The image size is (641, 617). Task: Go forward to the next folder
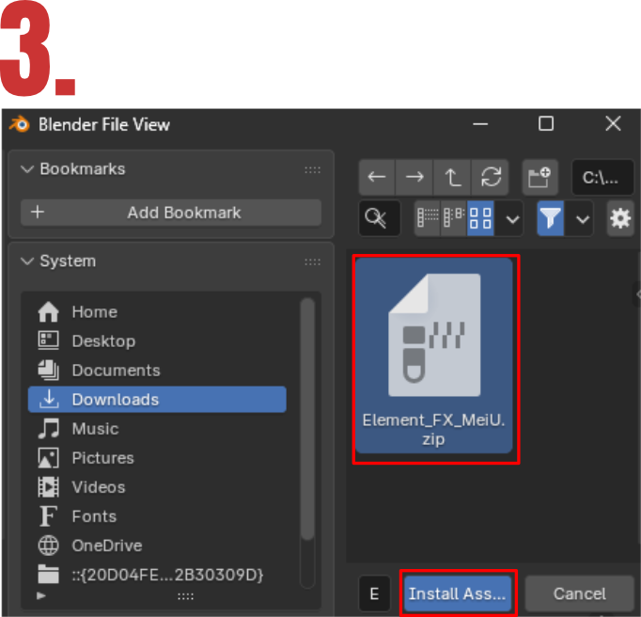coord(414,177)
